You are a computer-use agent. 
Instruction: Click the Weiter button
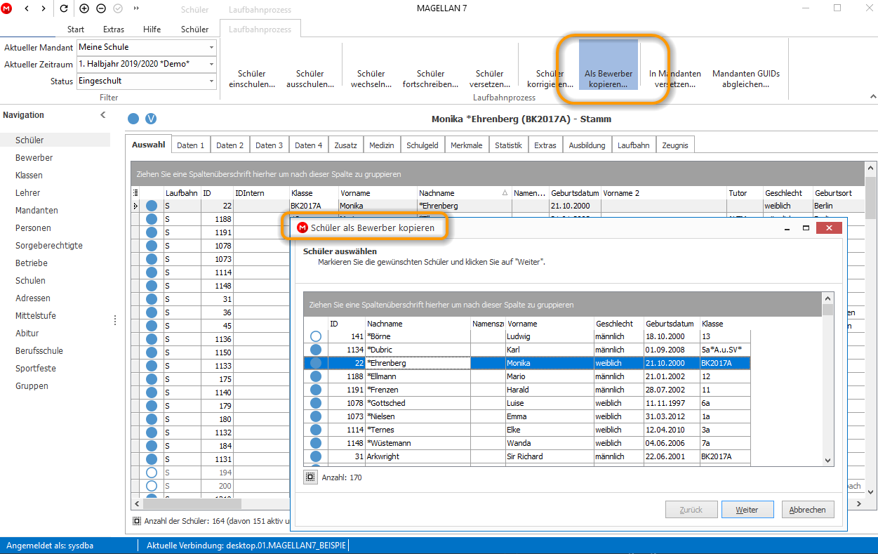747,510
